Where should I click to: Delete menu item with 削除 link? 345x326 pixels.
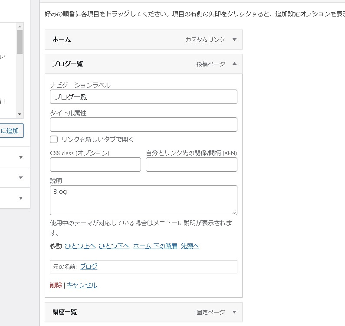point(56,285)
